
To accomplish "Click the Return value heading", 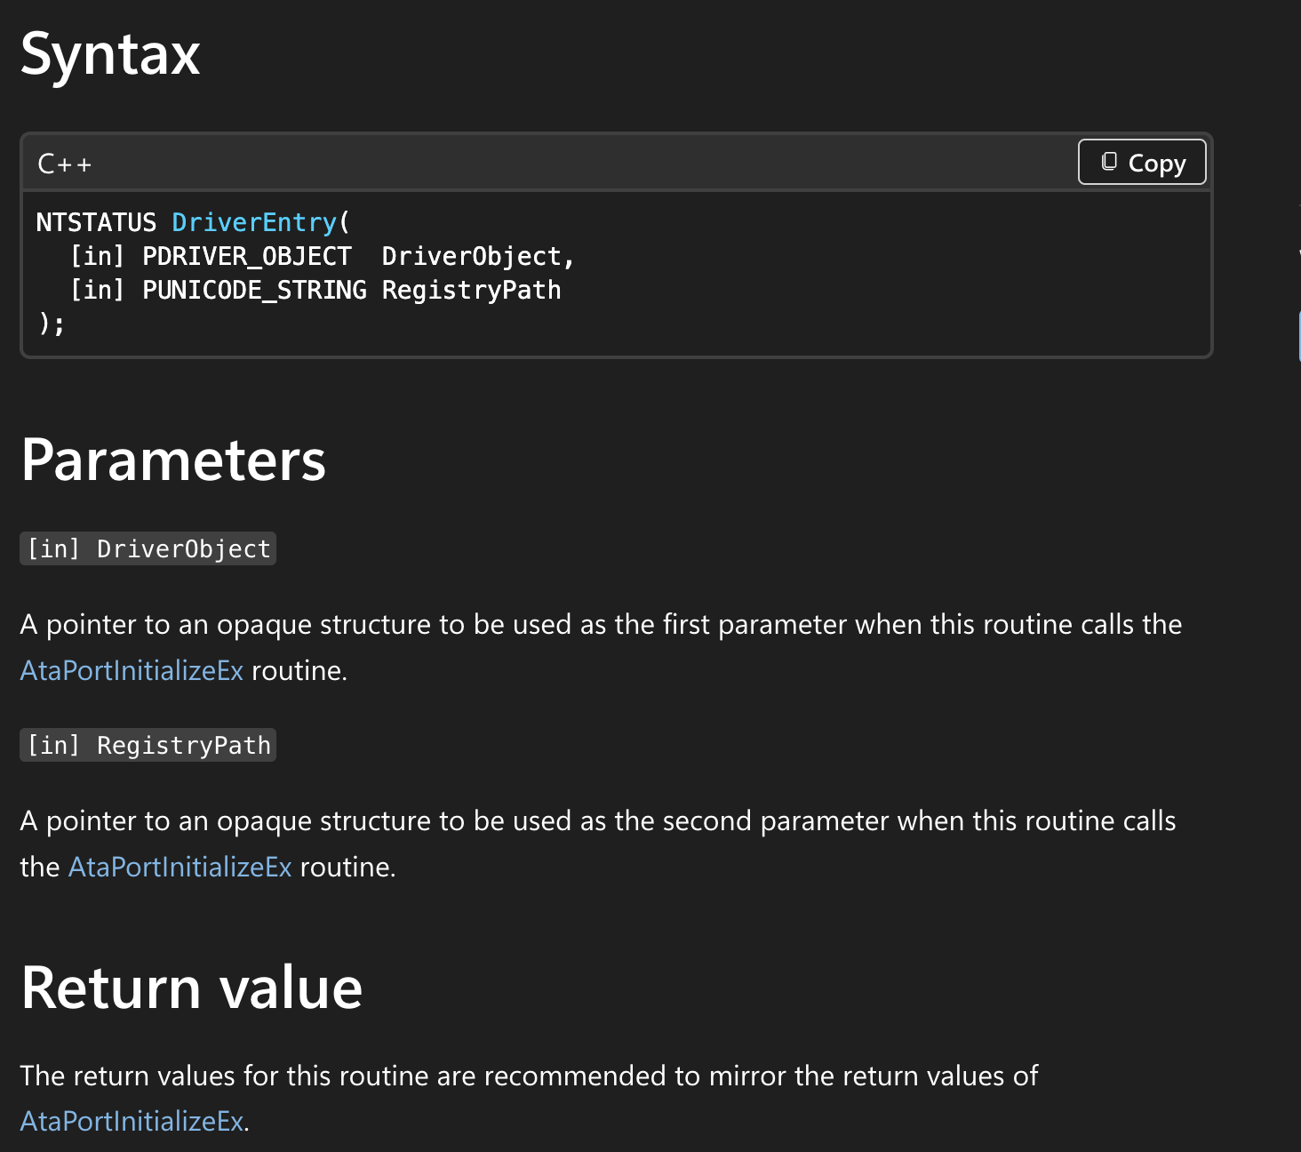I will (x=192, y=988).
